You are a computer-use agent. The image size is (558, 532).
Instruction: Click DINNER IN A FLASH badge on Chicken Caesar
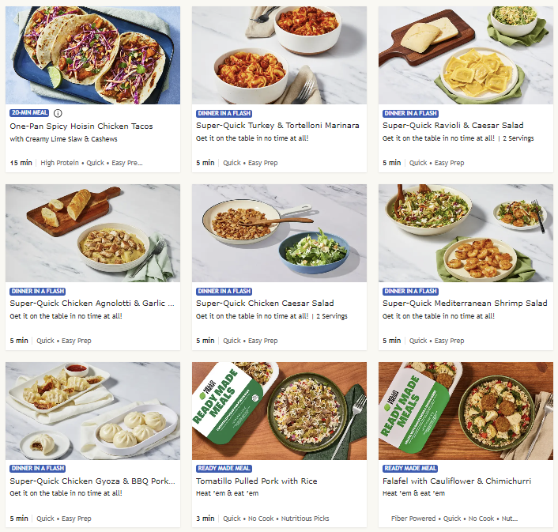point(224,292)
